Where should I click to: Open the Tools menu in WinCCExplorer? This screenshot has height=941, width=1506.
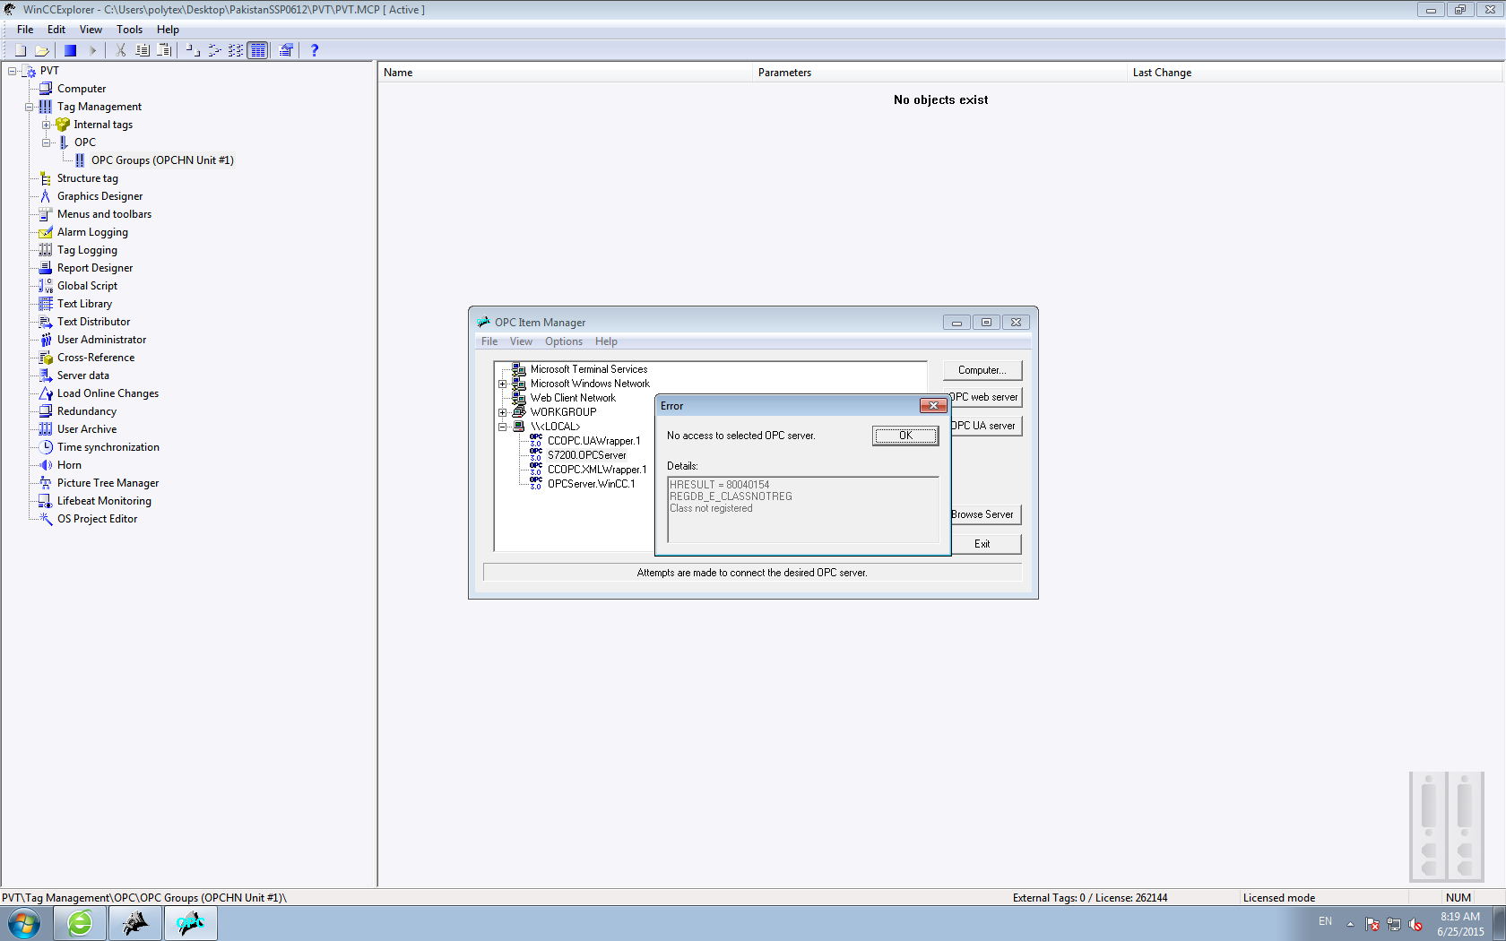130,30
